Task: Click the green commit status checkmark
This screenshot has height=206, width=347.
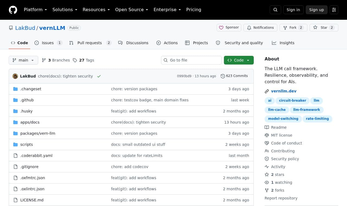Action: tap(99, 76)
